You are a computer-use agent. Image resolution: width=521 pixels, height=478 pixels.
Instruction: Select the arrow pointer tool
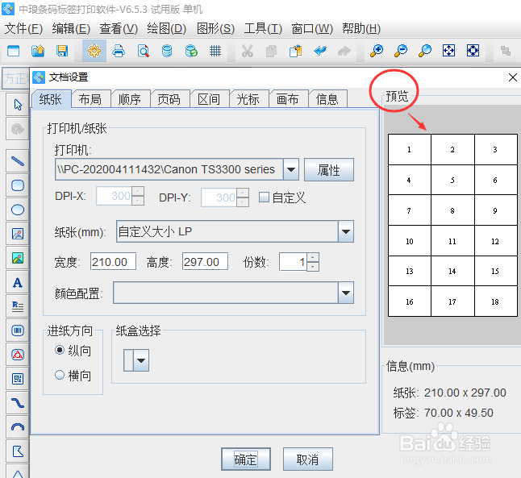[18, 105]
